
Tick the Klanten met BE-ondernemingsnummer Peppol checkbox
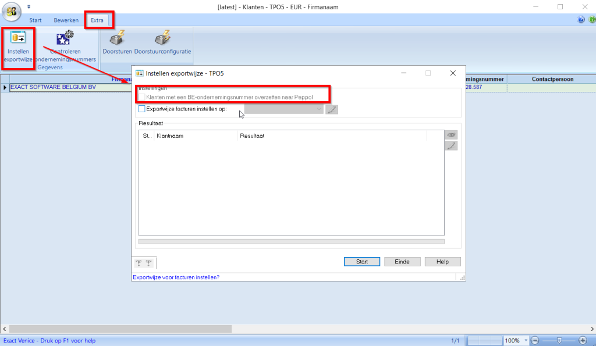tap(141, 97)
